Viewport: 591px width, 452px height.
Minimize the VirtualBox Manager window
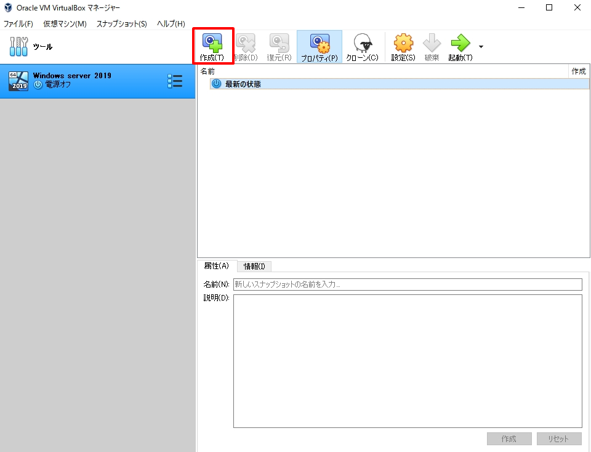click(x=521, y=7)
